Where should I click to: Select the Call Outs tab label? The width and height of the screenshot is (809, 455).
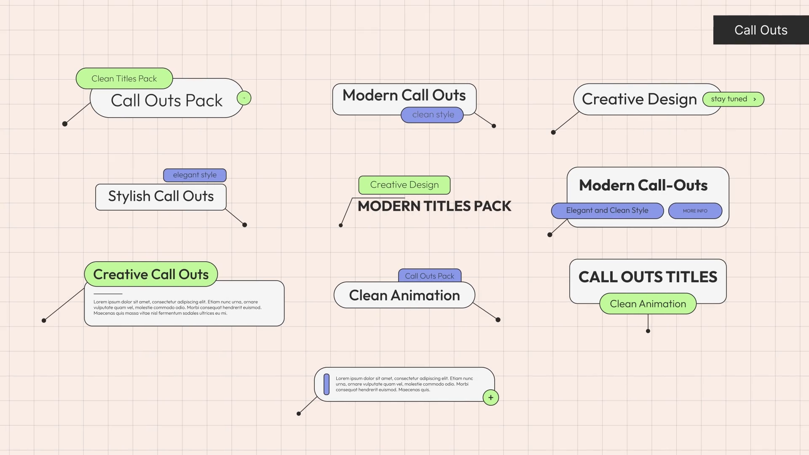tap(761, 30)
